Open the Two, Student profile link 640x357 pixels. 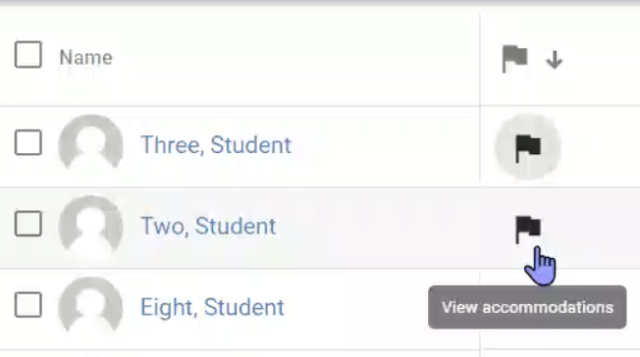click(208, 226)
